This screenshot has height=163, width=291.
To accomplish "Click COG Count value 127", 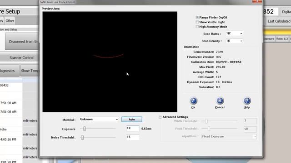I will (218, 77).
